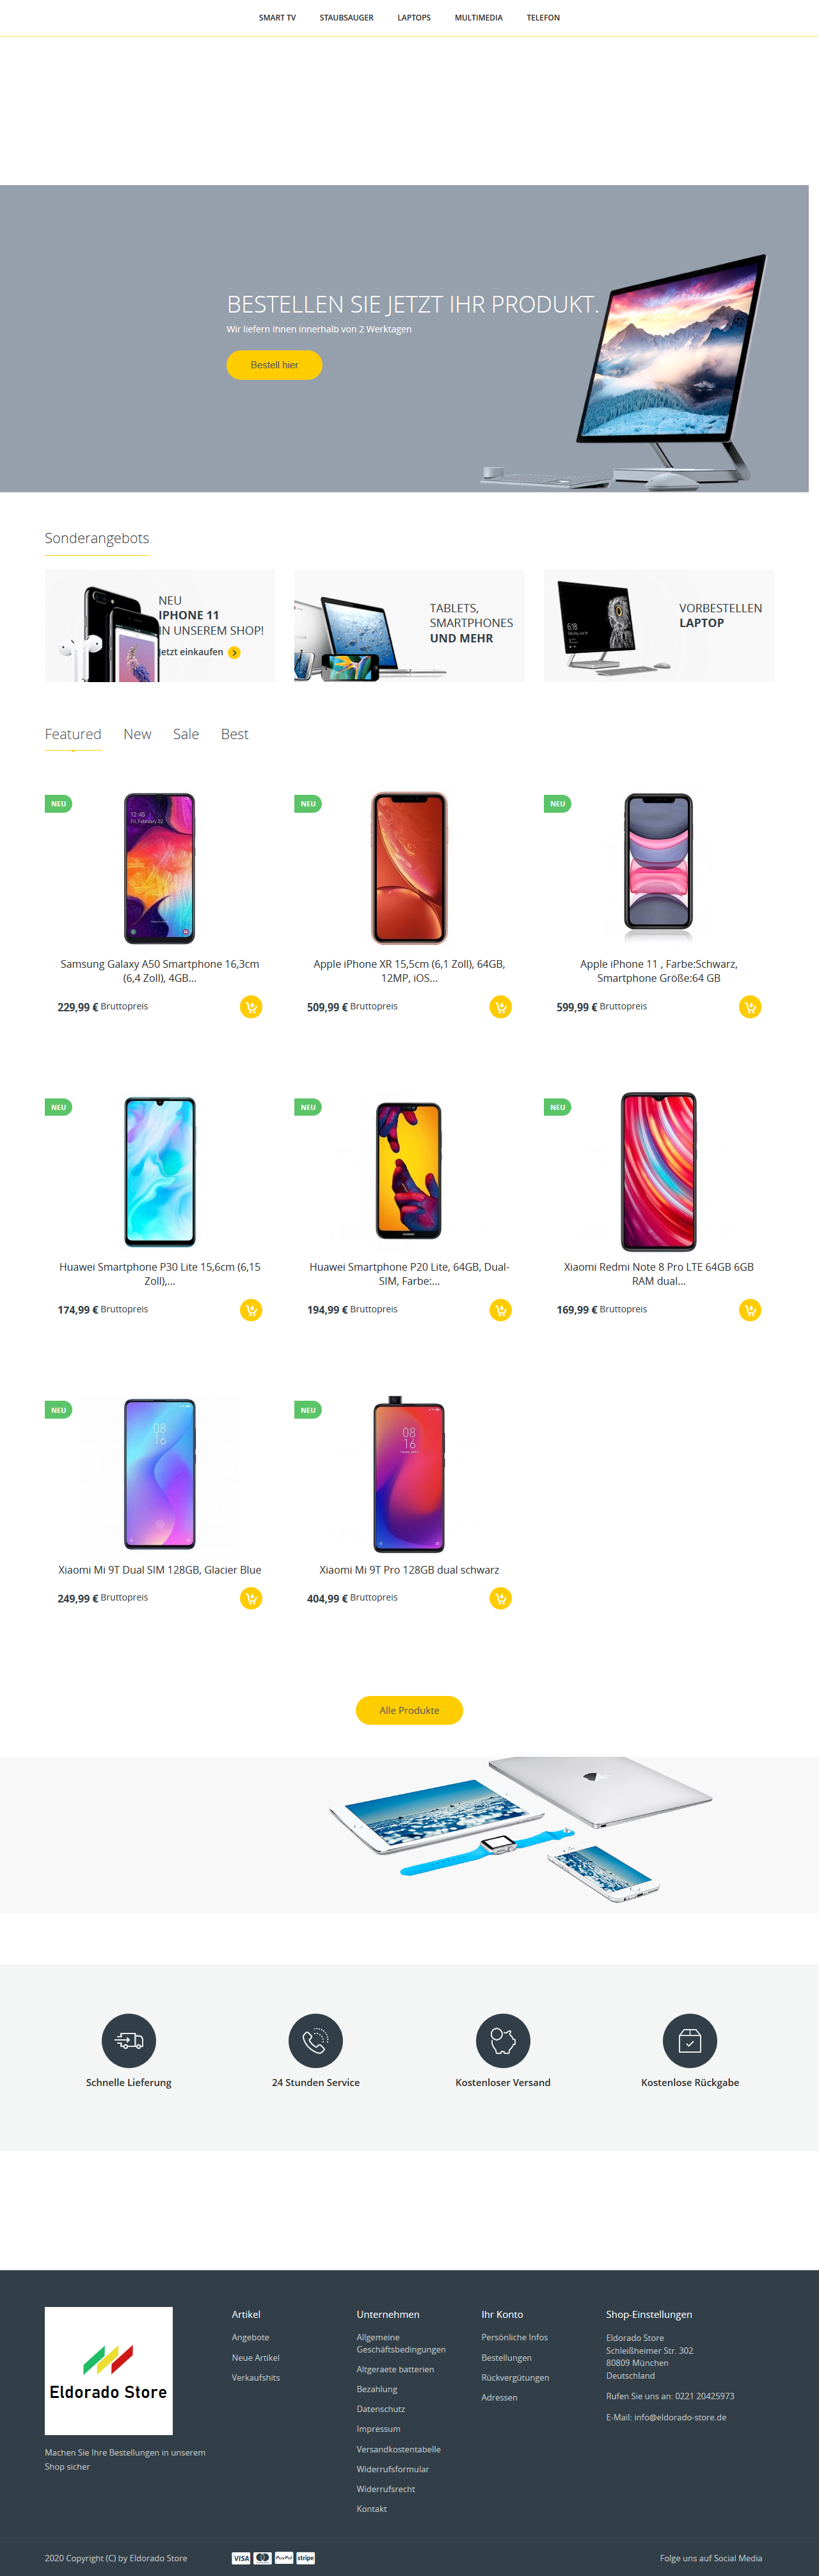The height and width of the screenshot is (2576, 819).
Task: Add Xiaomi Redmi Note 8 Pro to cart
Action: (750, 1310)
